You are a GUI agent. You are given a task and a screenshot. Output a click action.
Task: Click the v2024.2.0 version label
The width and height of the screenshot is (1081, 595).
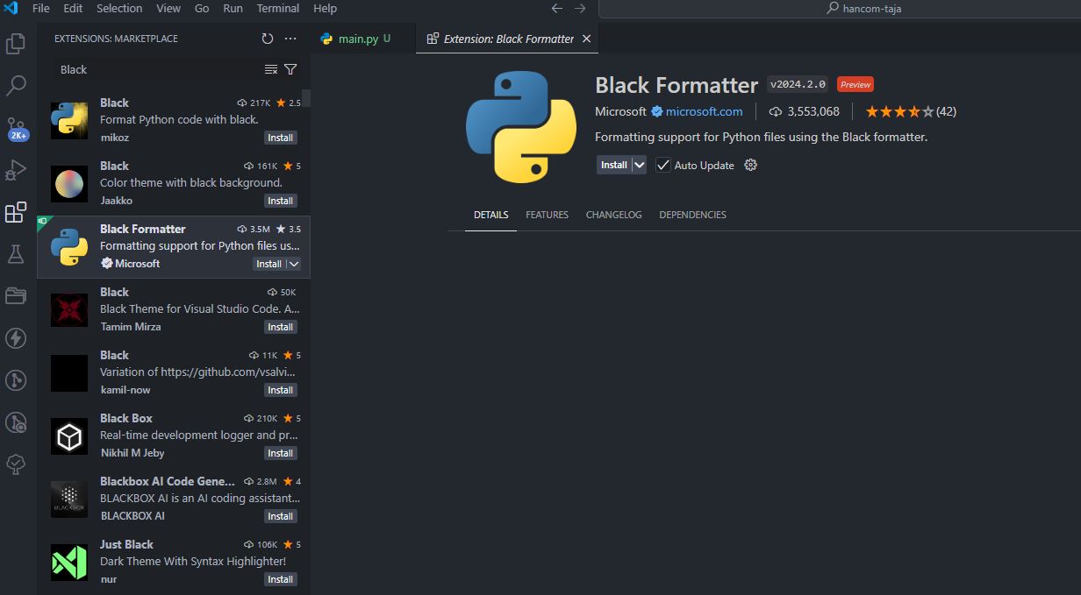point(798,85)
